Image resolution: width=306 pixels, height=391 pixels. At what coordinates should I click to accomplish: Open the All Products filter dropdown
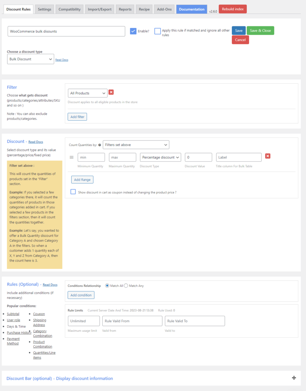pyautogui.click(x=87, y=93)
